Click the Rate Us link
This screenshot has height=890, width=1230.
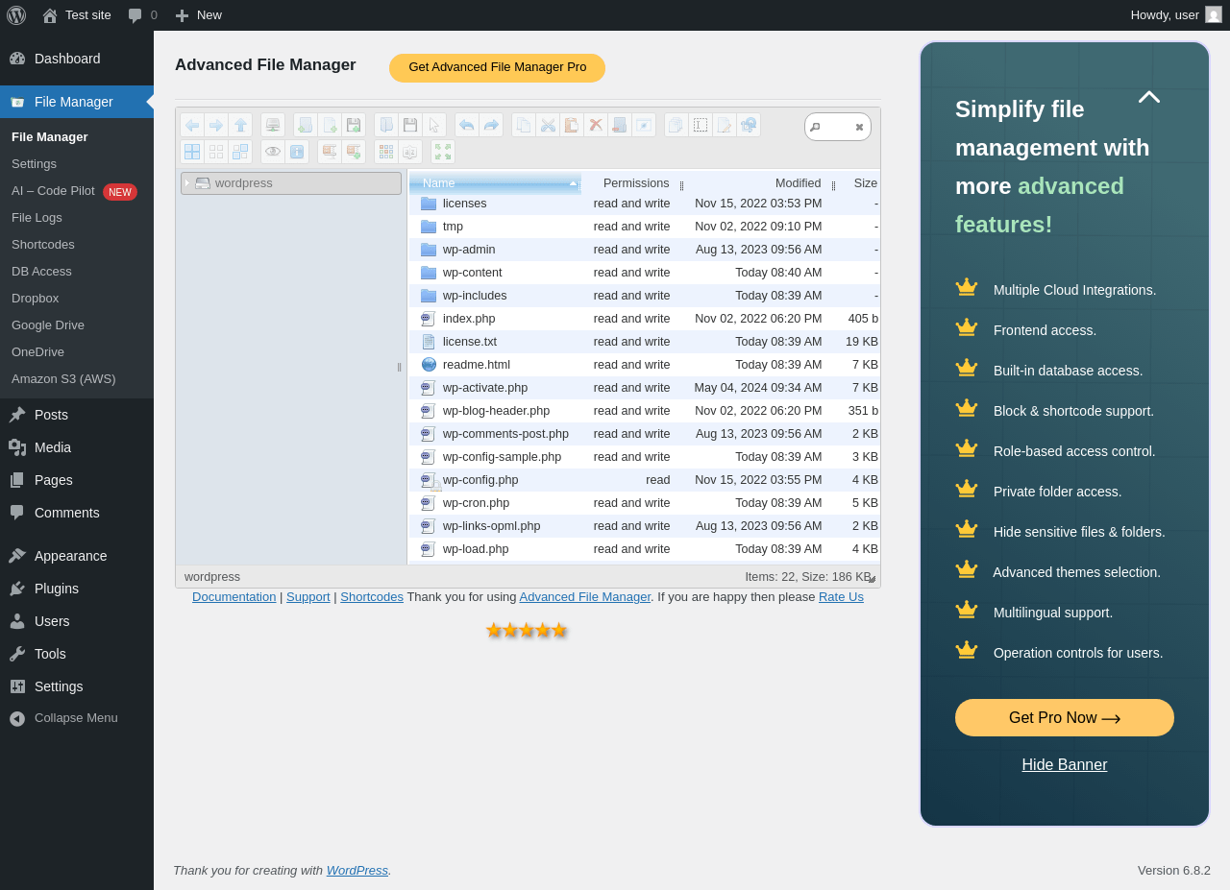[841, 597]
